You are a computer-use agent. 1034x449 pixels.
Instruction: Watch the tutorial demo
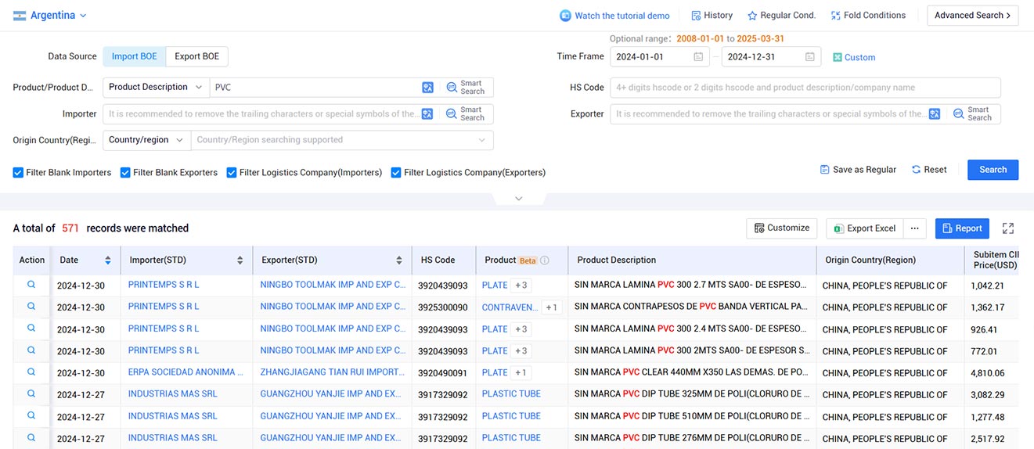click(615, 16)
